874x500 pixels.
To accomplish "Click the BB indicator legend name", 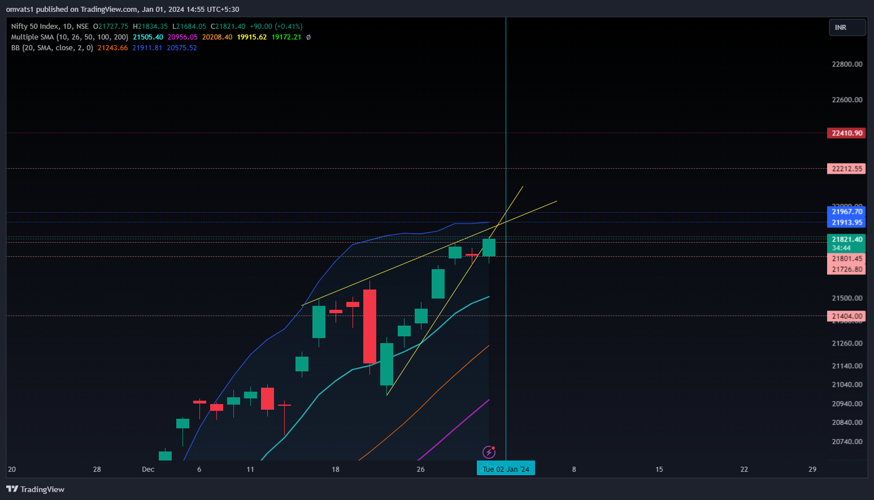I will click(x=52, y=48).
